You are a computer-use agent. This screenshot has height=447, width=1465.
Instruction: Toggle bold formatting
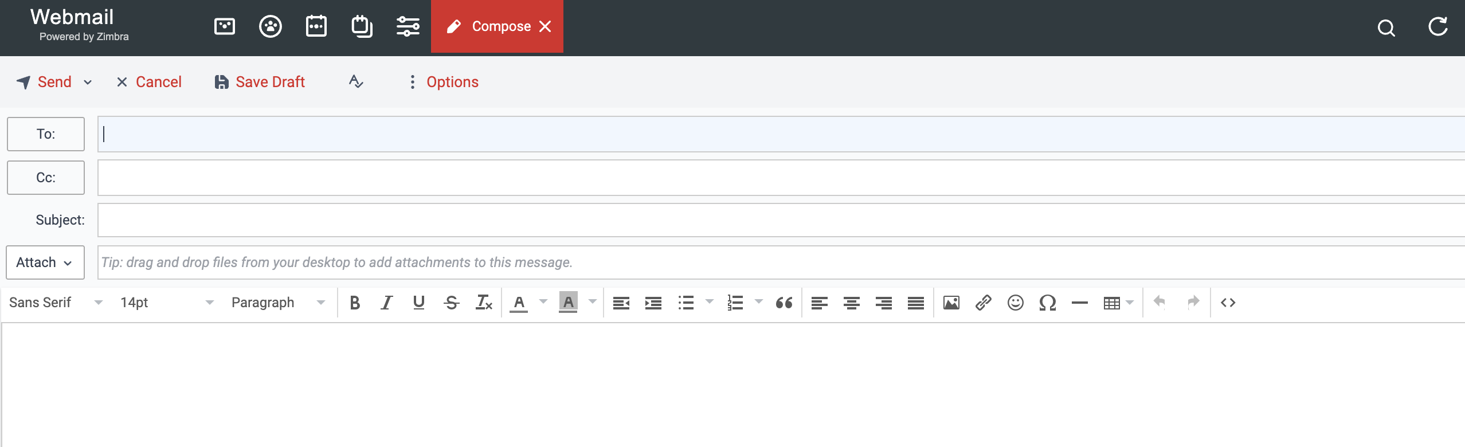pyautogui.click(x=355, y=303)
